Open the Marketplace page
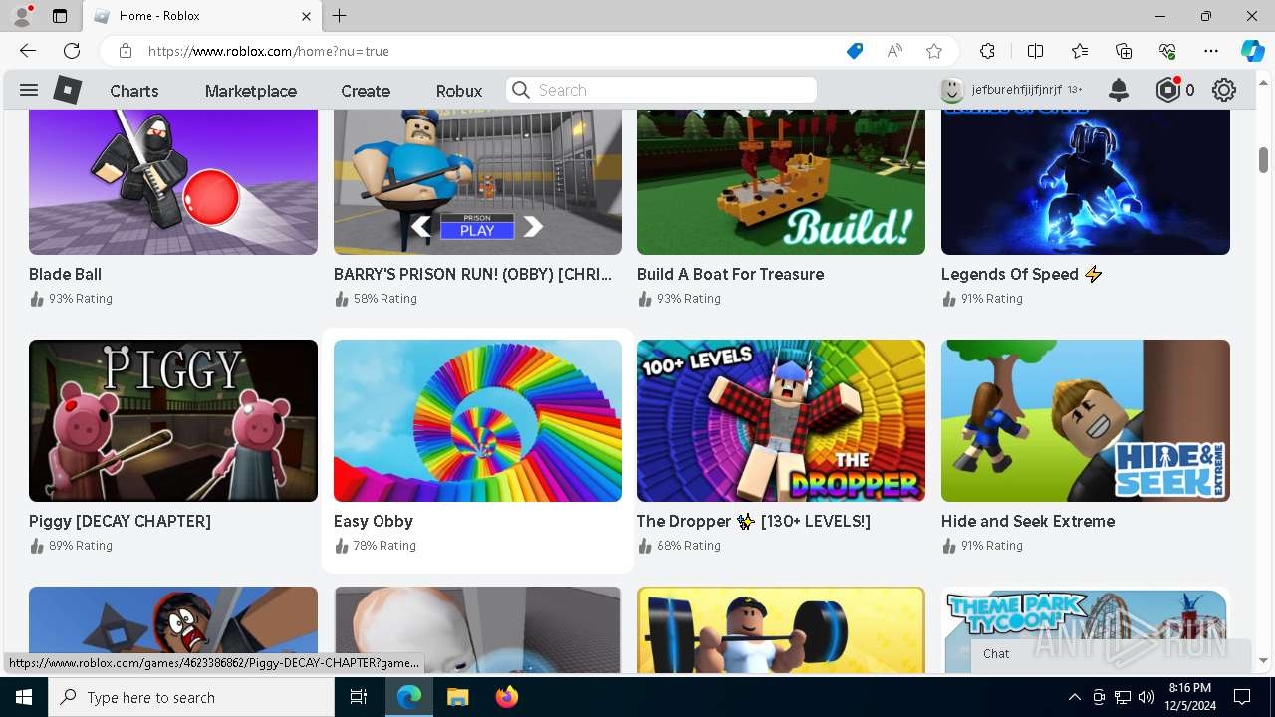1275x717 pixels. [x=251, y=91]
